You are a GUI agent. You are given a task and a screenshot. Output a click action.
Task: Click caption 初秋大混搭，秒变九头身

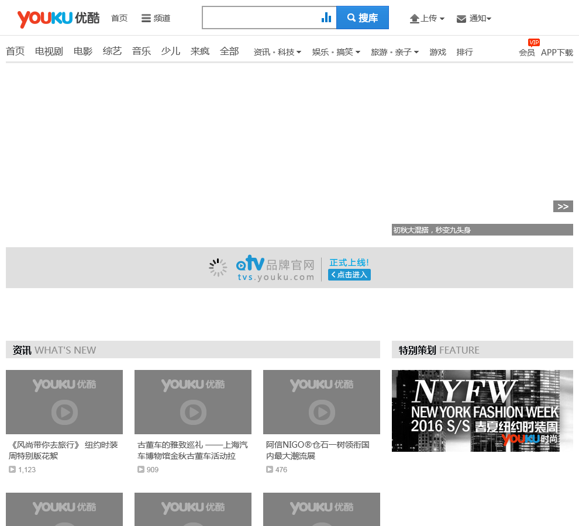click(x=432, y=230)
